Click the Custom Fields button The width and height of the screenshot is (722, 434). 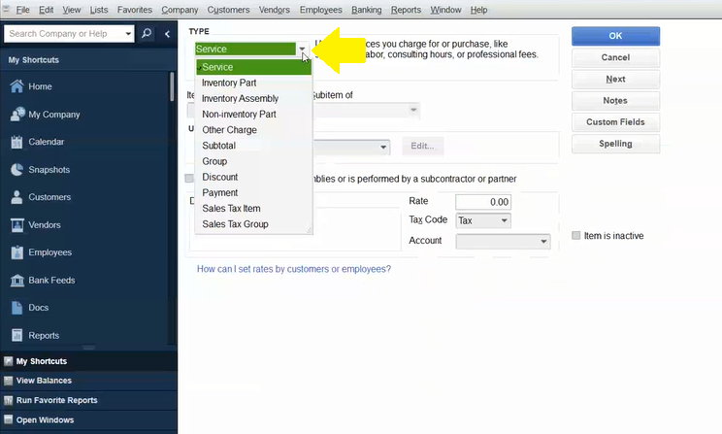615,122
